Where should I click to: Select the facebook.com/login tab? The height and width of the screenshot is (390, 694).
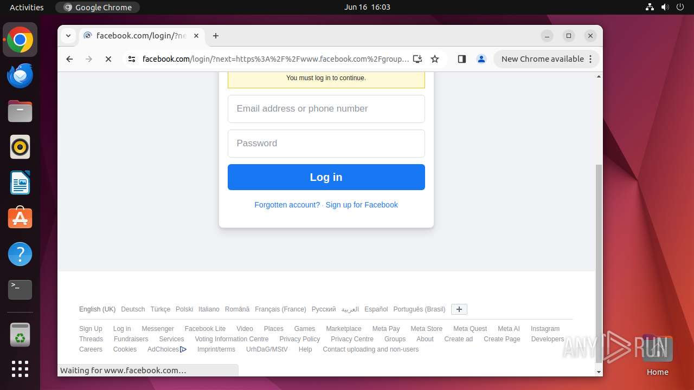tap(141, 36)
